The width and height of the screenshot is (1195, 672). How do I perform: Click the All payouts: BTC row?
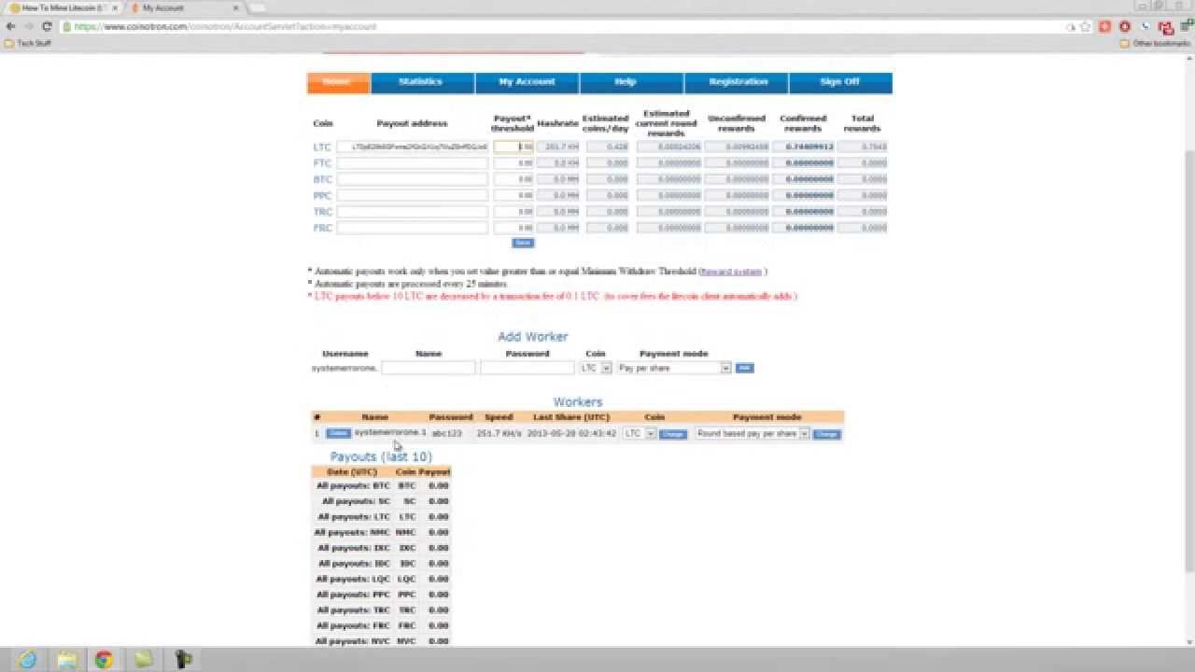tap(381, 486)
